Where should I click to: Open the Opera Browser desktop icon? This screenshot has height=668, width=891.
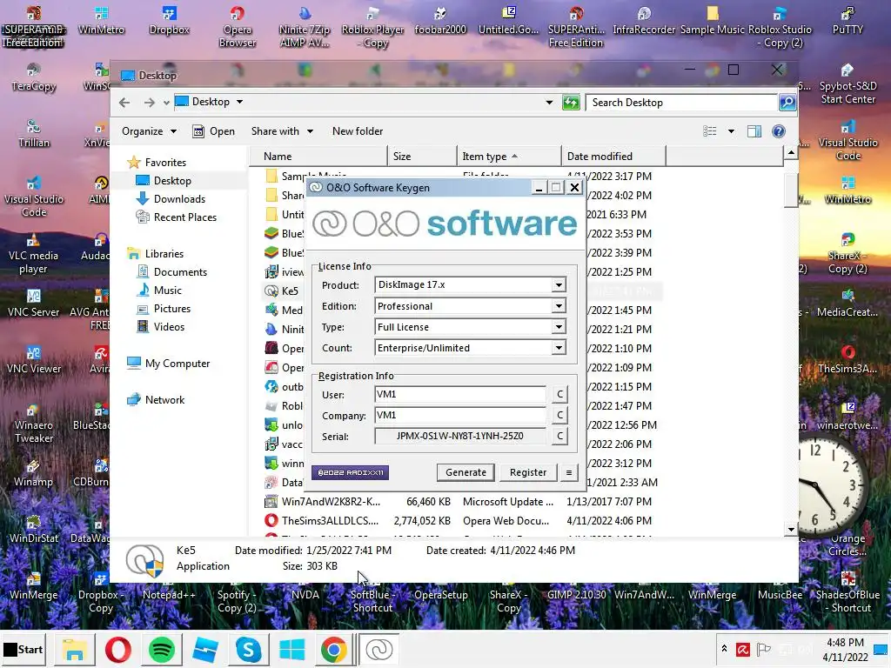(238, 27)
